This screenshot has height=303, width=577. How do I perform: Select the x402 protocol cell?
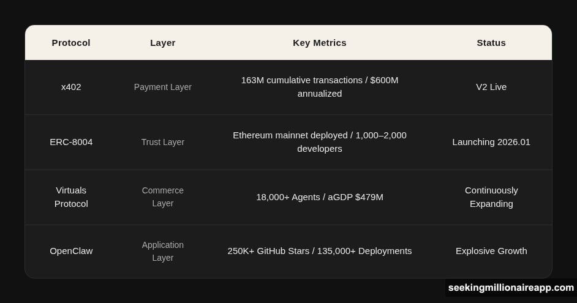click(71, 87)
